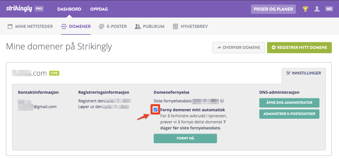The image size is (339, 159).
Task: Click the Forny nå button
Action: 185,138
